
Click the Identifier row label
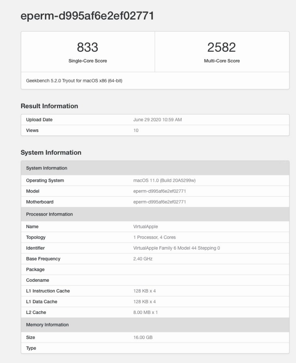pyautogui.click(x=35, y=248)
